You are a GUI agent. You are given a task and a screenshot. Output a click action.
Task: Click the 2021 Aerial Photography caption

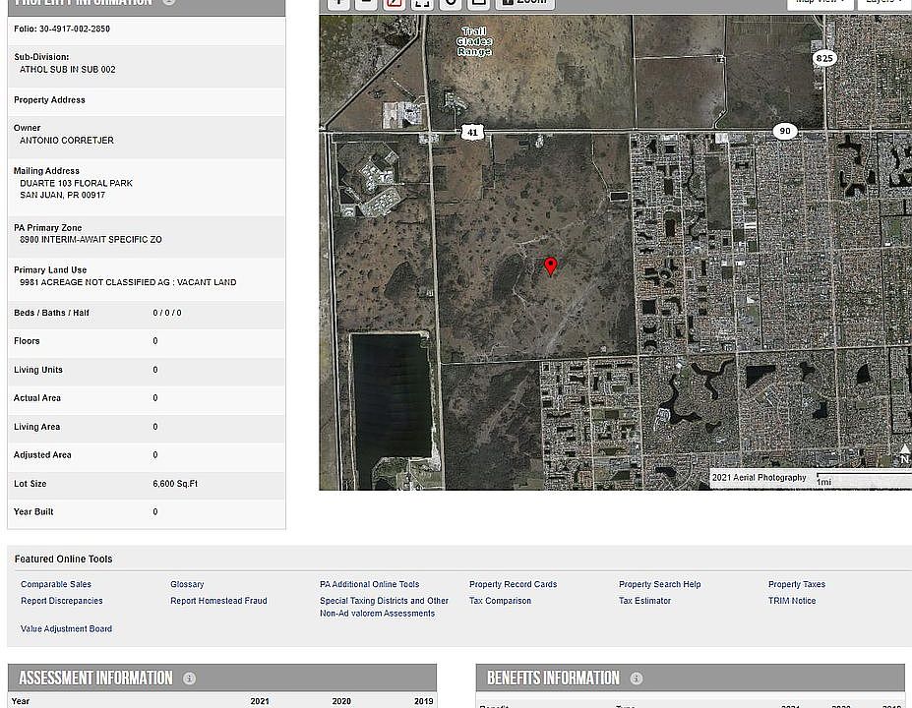click(760, 478)
